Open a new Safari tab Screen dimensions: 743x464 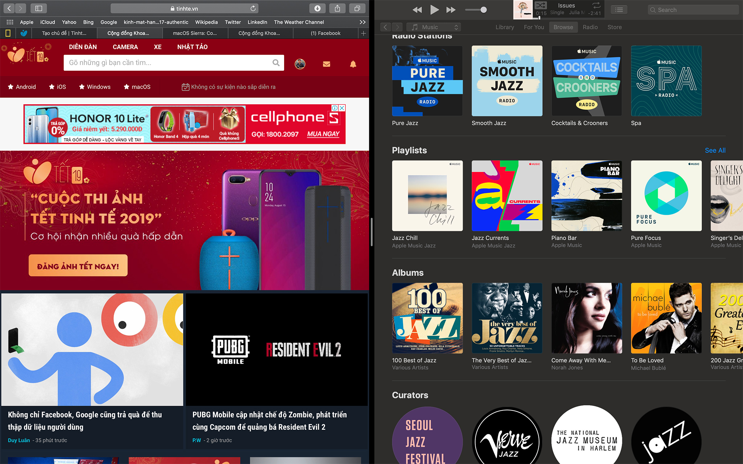pos(363,33)
